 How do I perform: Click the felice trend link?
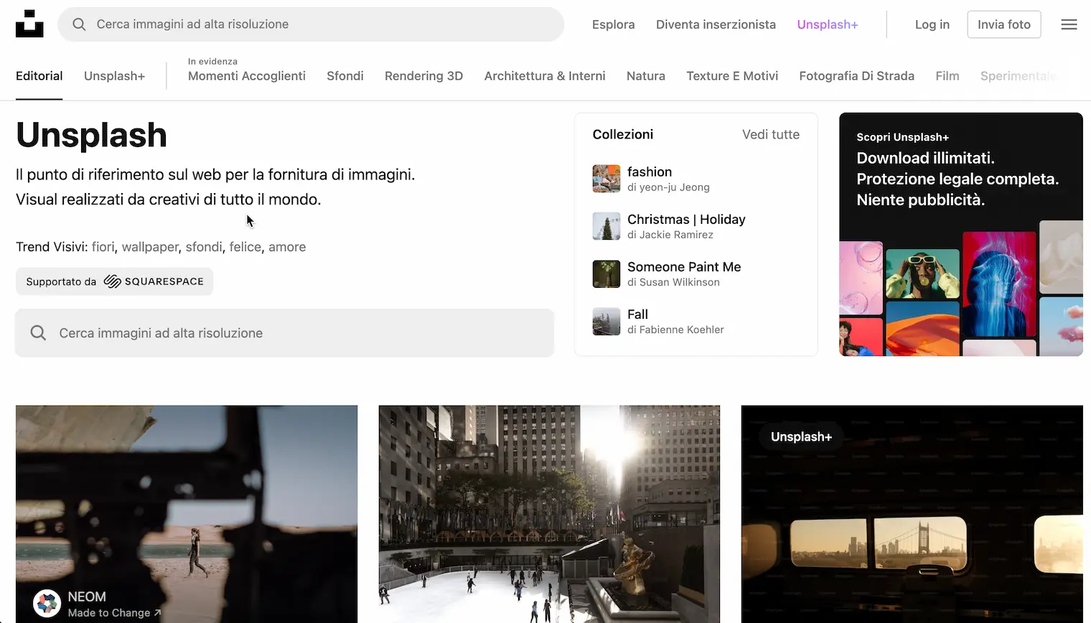pos(245,247)
